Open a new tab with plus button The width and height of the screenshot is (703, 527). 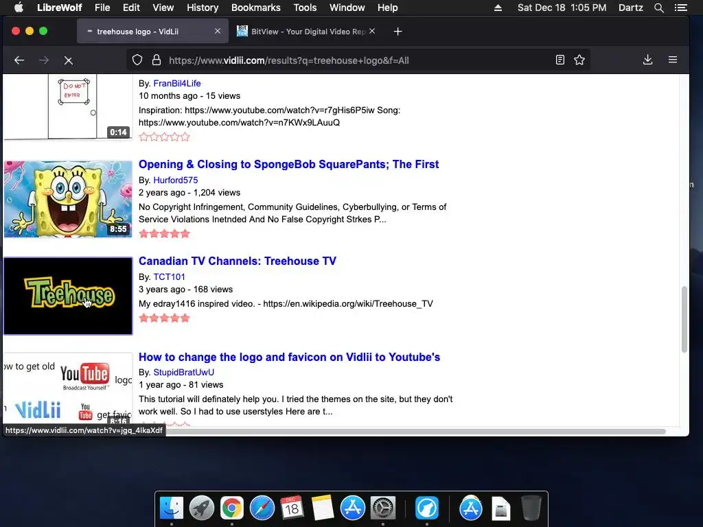pyautogui.click(x=397, y=32)
